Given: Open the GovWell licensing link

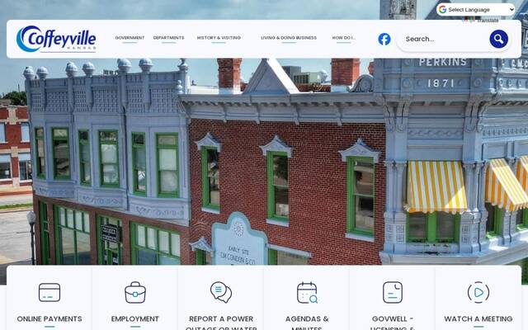Looking at the screenshot, I should coord(393,323).
